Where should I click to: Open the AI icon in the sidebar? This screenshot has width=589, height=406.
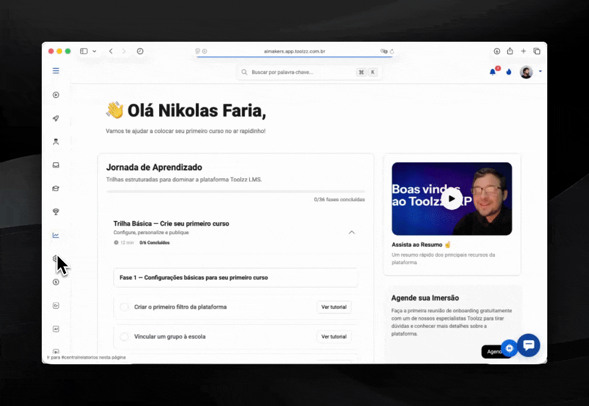(x=56, y=329)
